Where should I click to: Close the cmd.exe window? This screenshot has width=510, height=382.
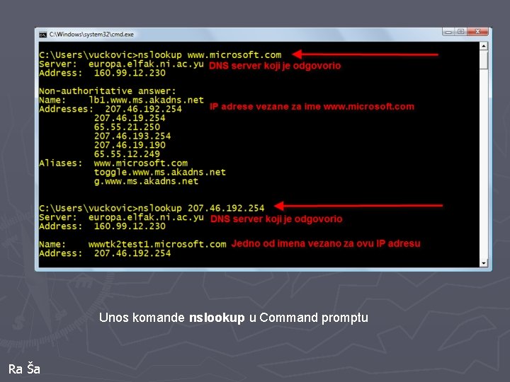(478, 32)
